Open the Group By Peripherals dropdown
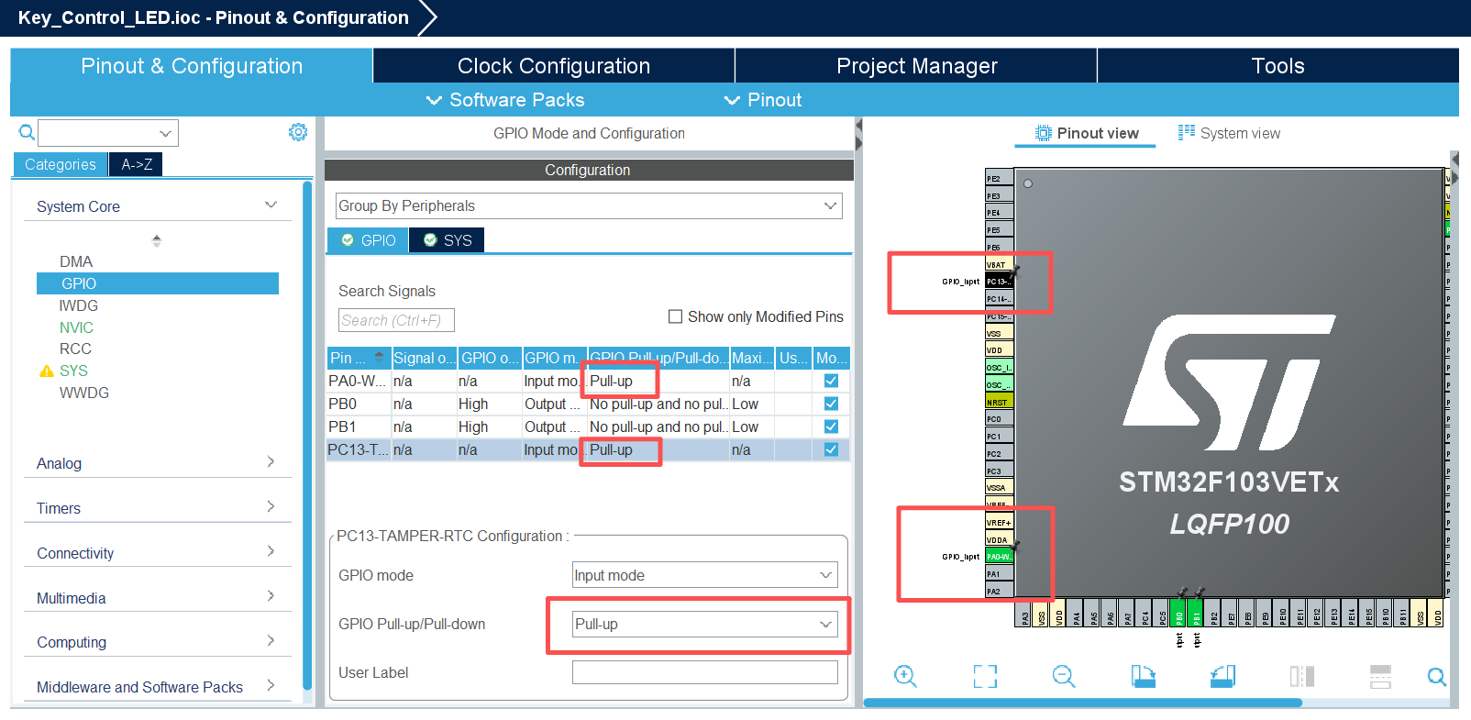The image size is (1471, 720). 830,205
